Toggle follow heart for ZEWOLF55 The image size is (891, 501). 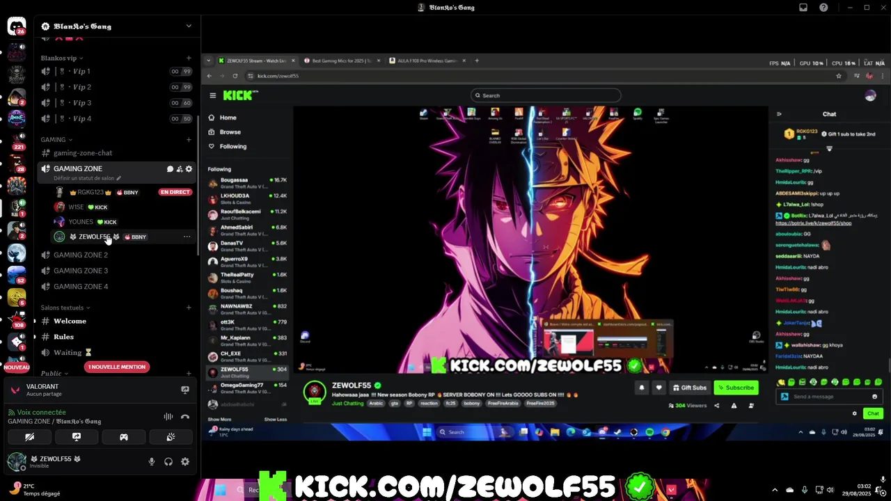pyautogui.click(x=659, y=388)
